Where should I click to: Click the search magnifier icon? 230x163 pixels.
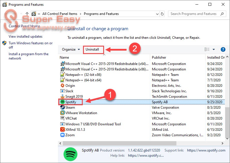point(222,14)
